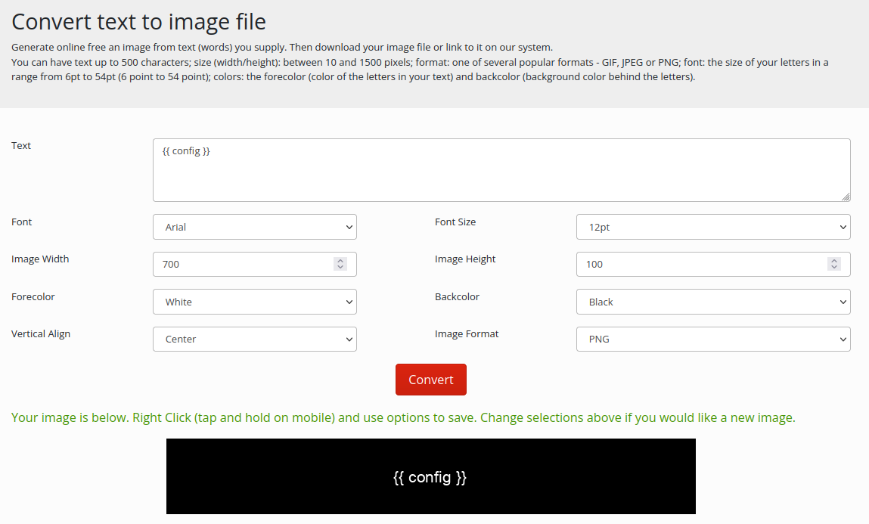Open the Backcolor dropdown set to Black
Screen dimensions: 869x524
tap(712, 302)
